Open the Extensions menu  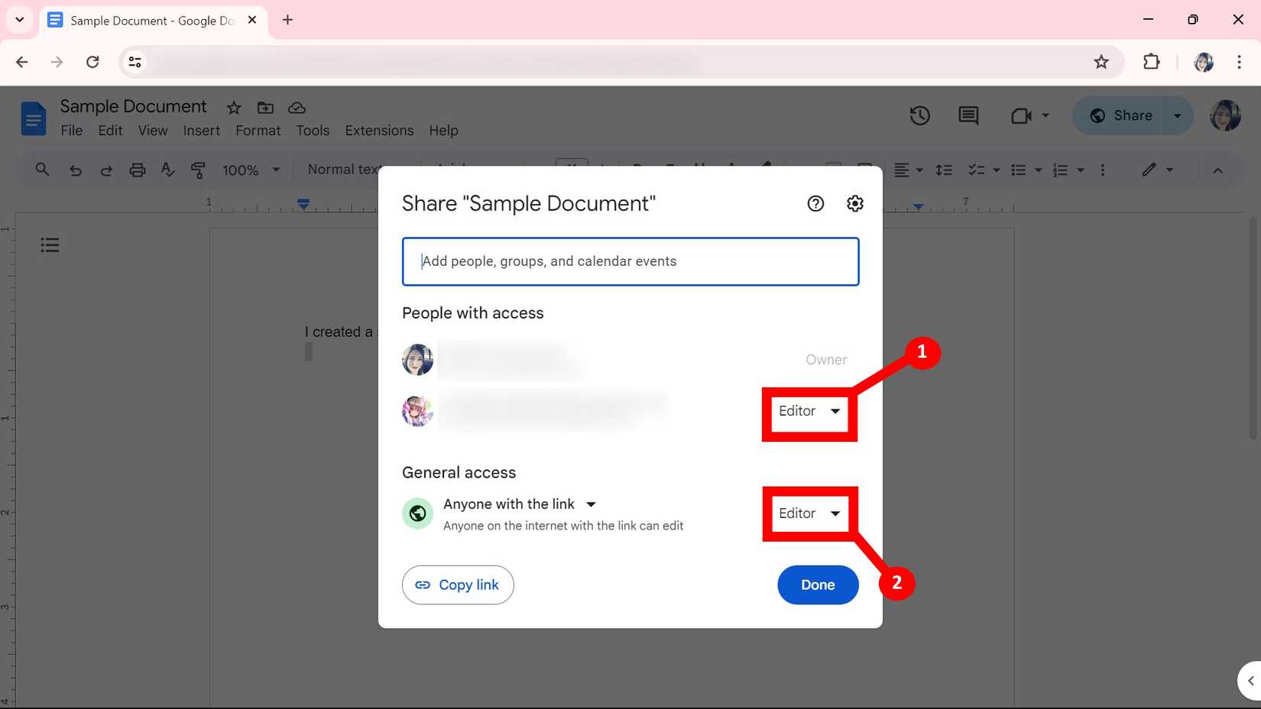coord(379,131)
